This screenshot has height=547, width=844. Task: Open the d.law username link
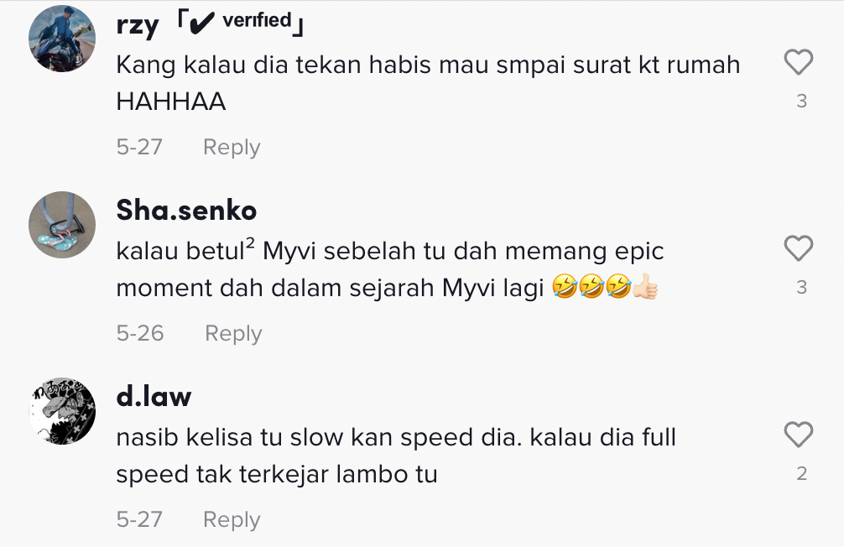point(154,395)
